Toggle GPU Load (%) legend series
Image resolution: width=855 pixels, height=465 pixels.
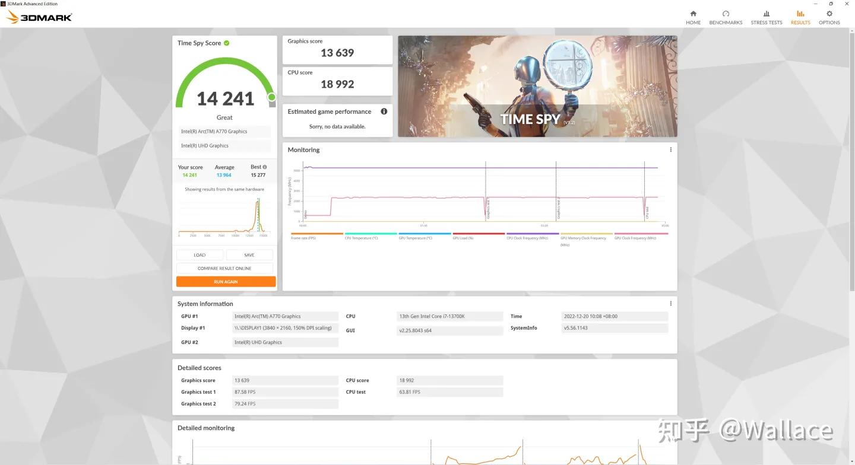tap(478, 236)
